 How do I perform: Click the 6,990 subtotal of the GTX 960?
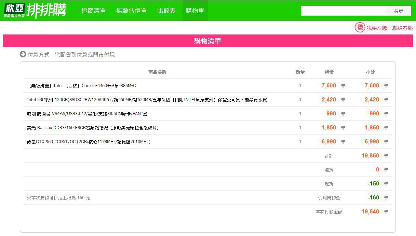pos(372,142)
